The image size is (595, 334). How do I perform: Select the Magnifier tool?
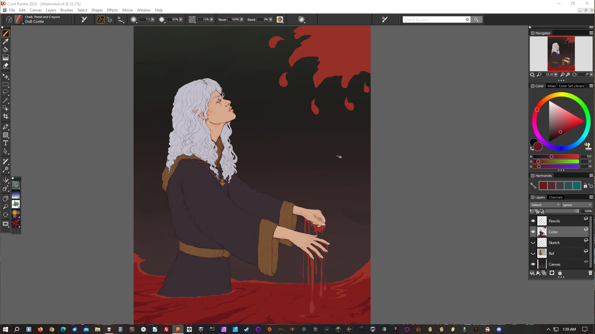(x=6, y=207)
